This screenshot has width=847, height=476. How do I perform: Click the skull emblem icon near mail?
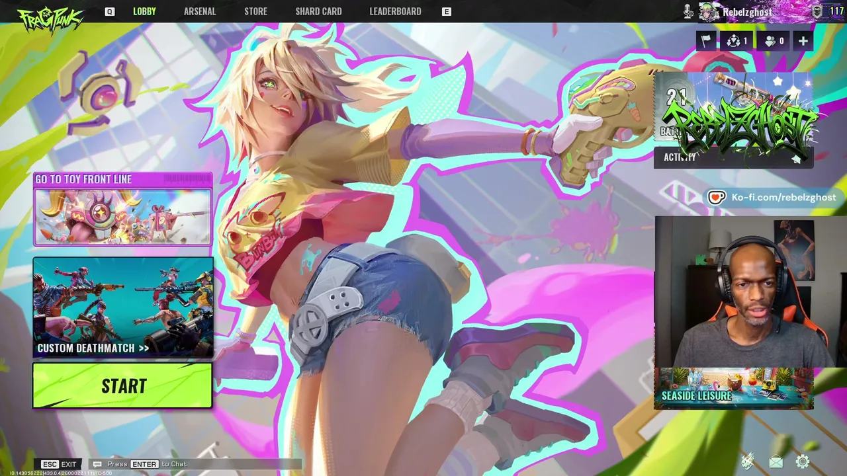(x=748, y=461)
